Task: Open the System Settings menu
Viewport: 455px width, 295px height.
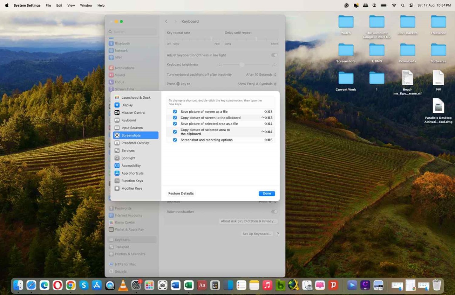Action: point(27,5)
